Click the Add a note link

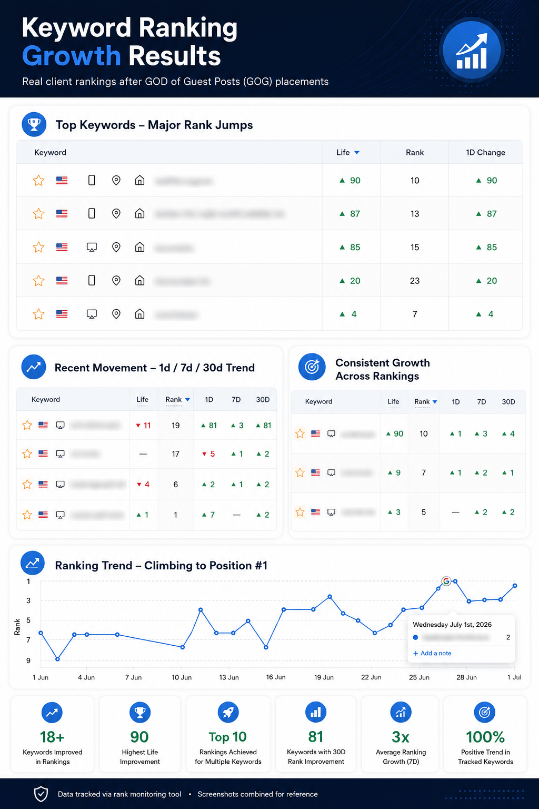[432, 653]
